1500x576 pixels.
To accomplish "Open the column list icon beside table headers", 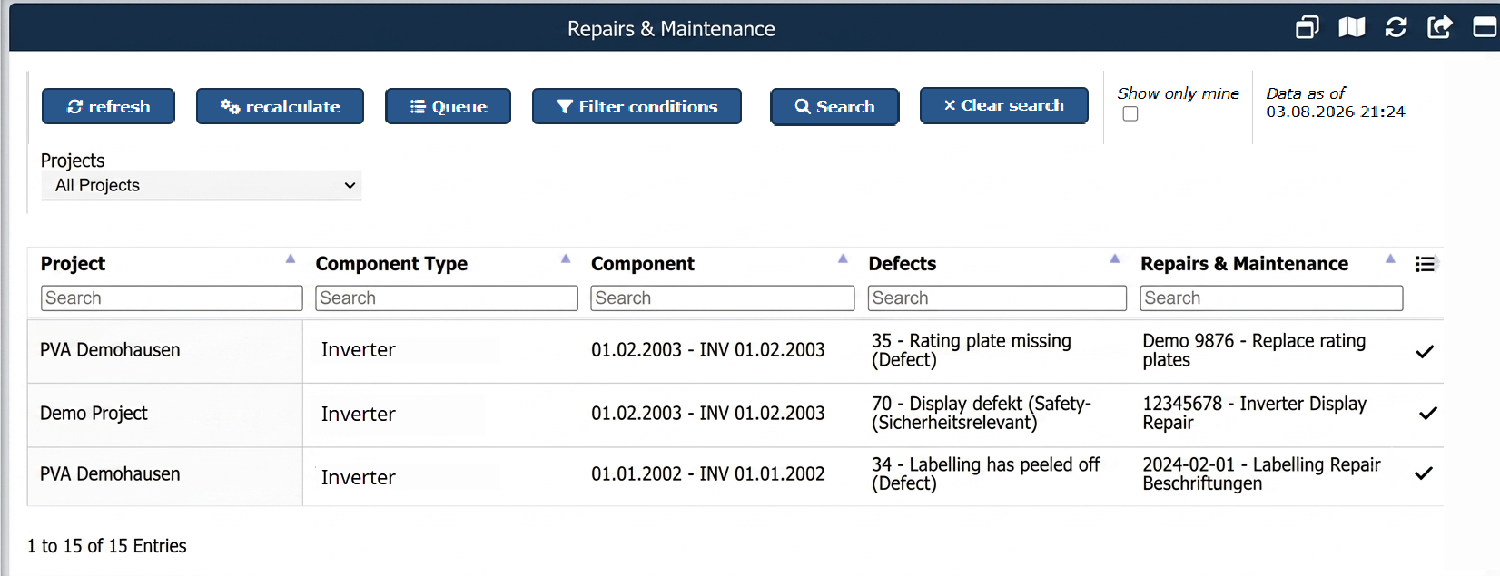I will [1426, 264].
